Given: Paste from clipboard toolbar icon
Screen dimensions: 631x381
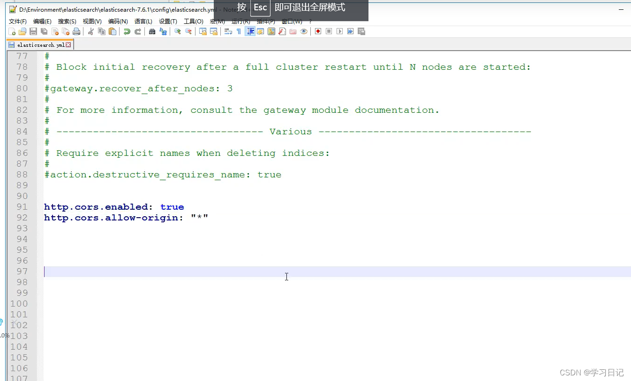Looking at the screenshot, I should pos(112,31).
